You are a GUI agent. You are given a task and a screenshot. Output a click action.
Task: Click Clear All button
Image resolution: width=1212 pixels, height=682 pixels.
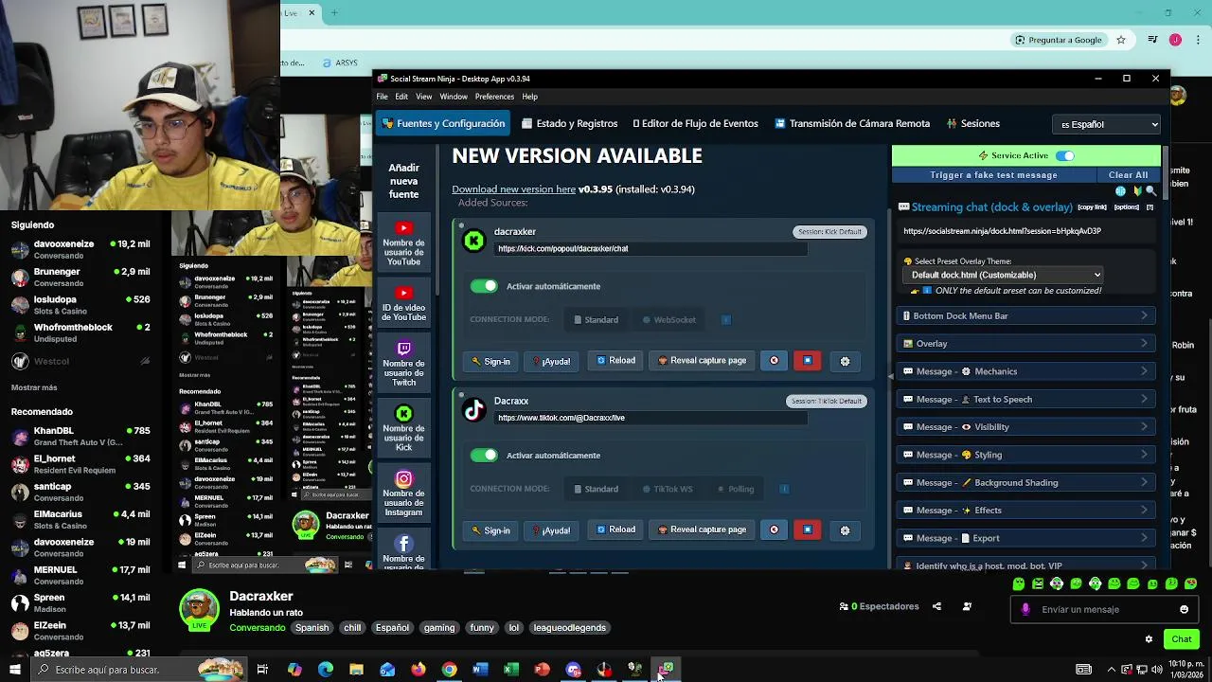point(1128,175)
